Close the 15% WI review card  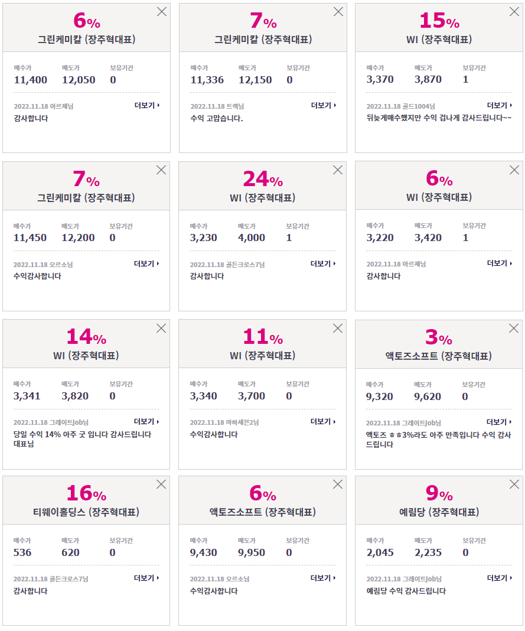tap(514, 12)
